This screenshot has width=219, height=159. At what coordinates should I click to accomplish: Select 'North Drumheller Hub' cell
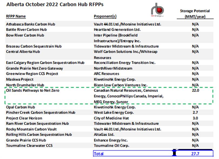(25, 85)
